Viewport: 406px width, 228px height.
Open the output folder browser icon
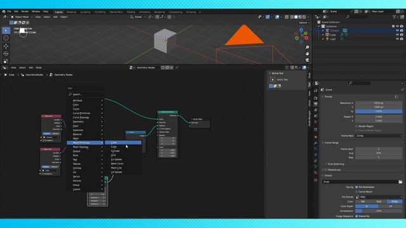[400, 182]
